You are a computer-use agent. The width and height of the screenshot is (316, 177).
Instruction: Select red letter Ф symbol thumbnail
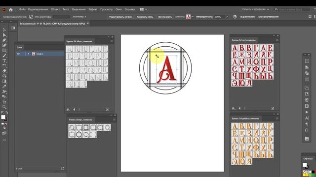point(256,69)
